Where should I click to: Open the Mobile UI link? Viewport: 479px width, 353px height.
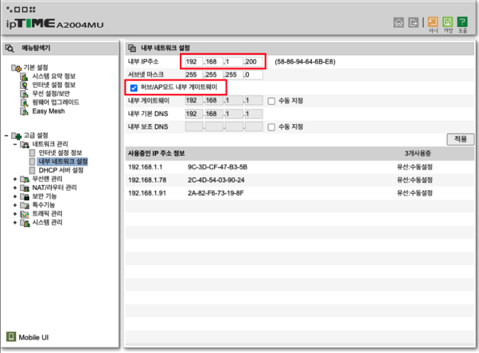pos(34,338)
